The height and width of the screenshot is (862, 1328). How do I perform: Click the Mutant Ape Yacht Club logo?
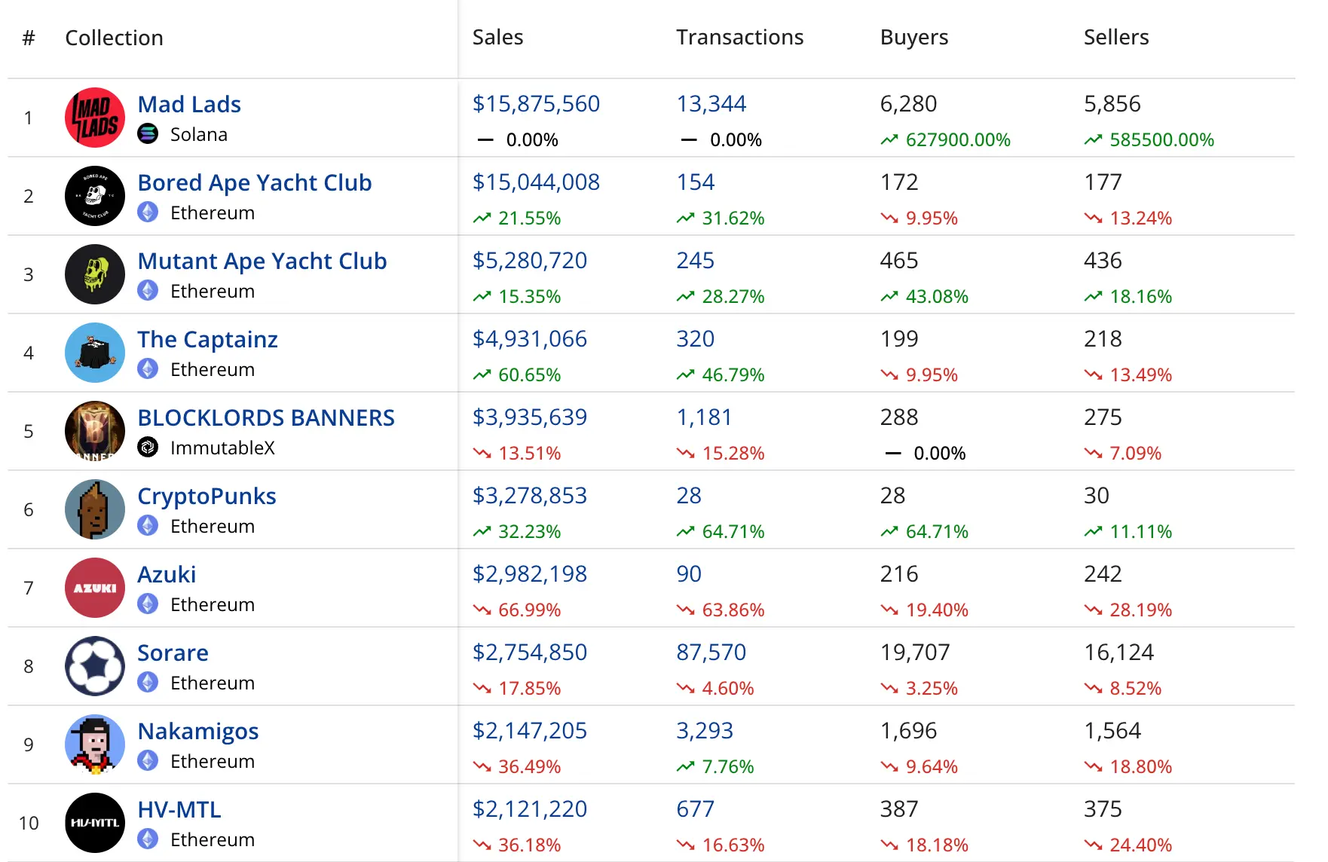[x=95, y=274]
